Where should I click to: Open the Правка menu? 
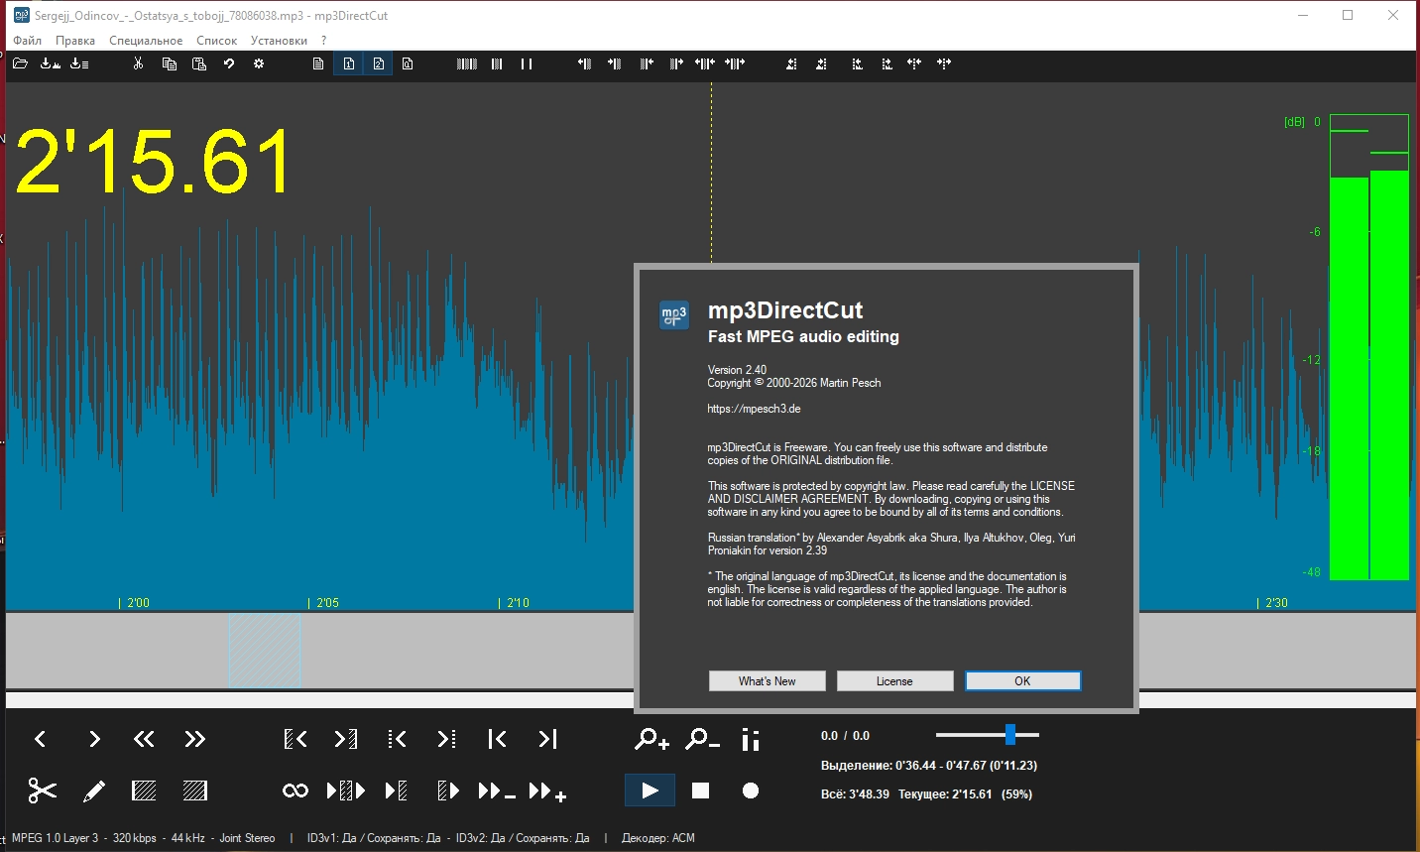75,41
